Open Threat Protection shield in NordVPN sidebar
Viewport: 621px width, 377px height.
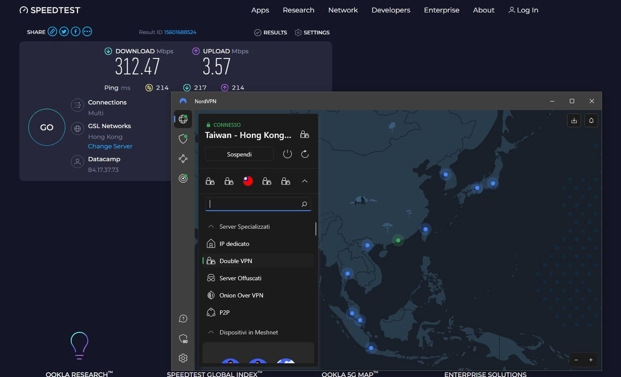(183, 138)
